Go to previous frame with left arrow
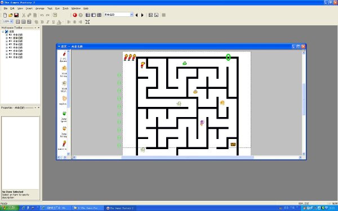The image size is (338, 211). pos(136,15)
